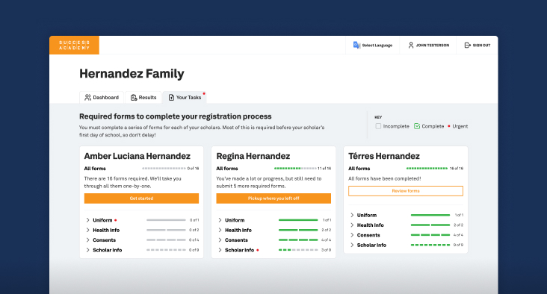Click the user profile icon beside John Testerson

(411, 46)
